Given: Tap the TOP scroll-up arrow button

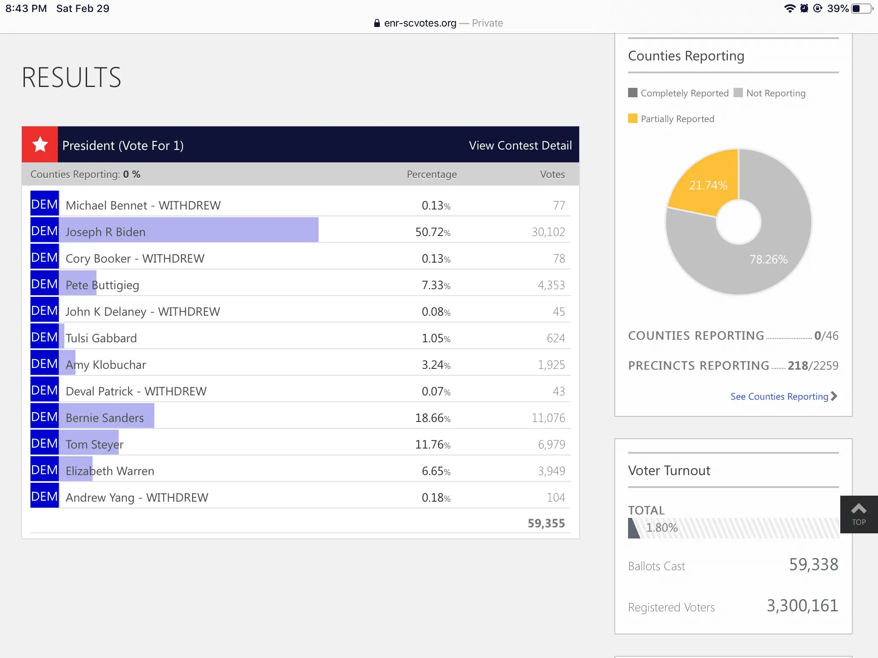Looking at the screenshot, I should coord(859,514).
